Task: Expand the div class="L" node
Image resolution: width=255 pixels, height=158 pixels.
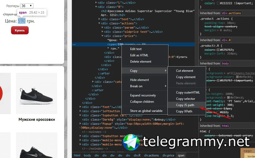Action: [96, 3]
